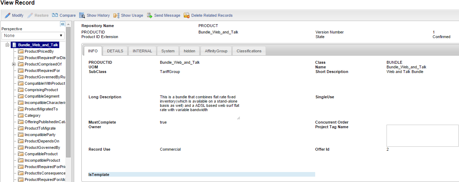Open the System tab
The width and height of the screenshot is (459, 182).
point(168,51)
